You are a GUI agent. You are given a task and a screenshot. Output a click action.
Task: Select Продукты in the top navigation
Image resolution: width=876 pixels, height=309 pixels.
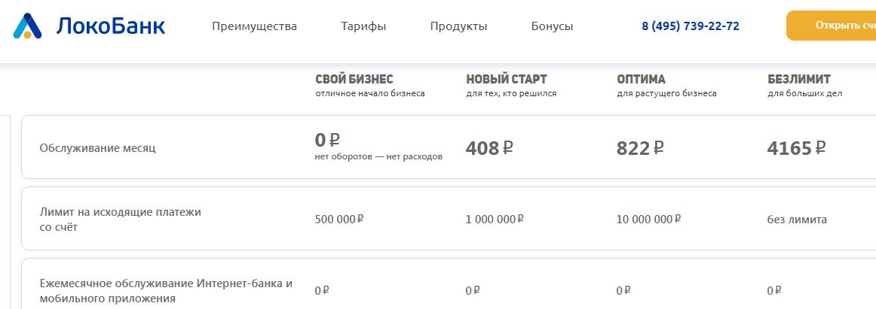(x=458, y=26)
